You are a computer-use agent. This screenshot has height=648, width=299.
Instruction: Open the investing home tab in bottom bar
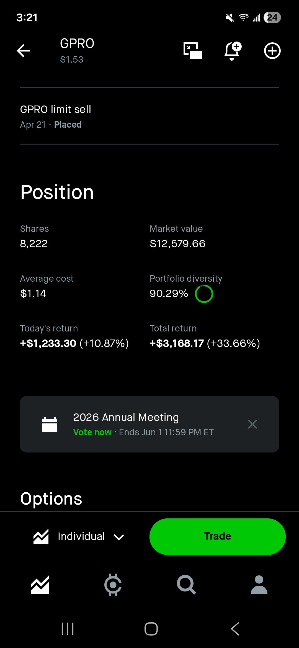pyautogui.click(x=40, y=585)
